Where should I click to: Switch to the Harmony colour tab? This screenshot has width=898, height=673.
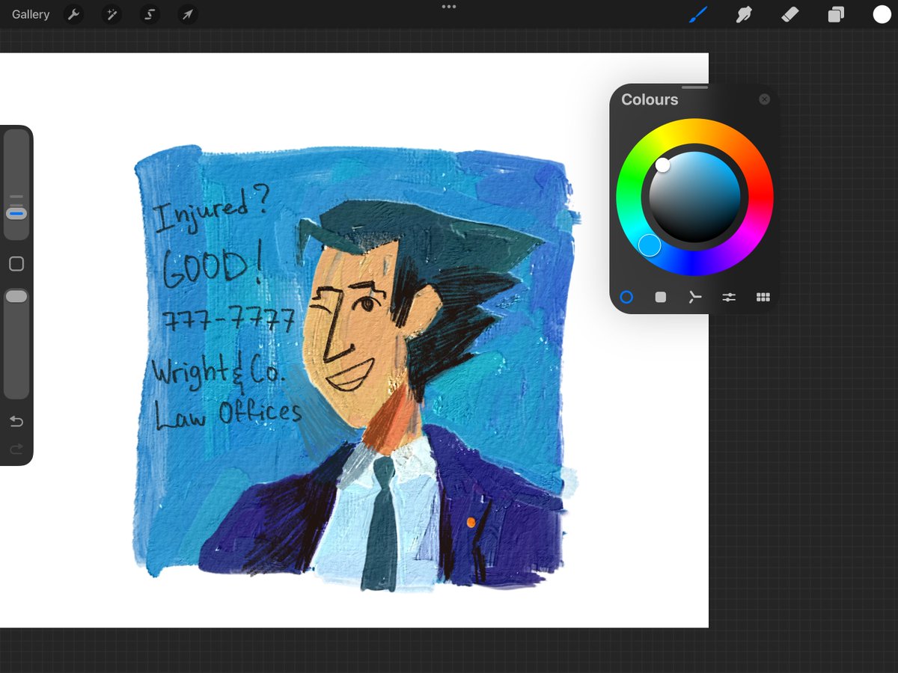pos(695,297)
